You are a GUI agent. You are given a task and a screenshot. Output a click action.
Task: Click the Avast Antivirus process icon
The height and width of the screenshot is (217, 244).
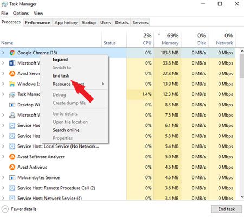point(12,167)
